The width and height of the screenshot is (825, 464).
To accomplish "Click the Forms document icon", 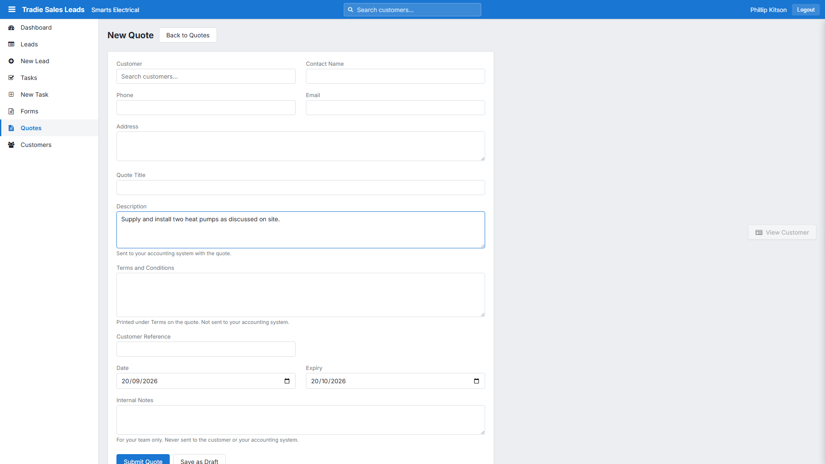I will (x=11, y=111).
